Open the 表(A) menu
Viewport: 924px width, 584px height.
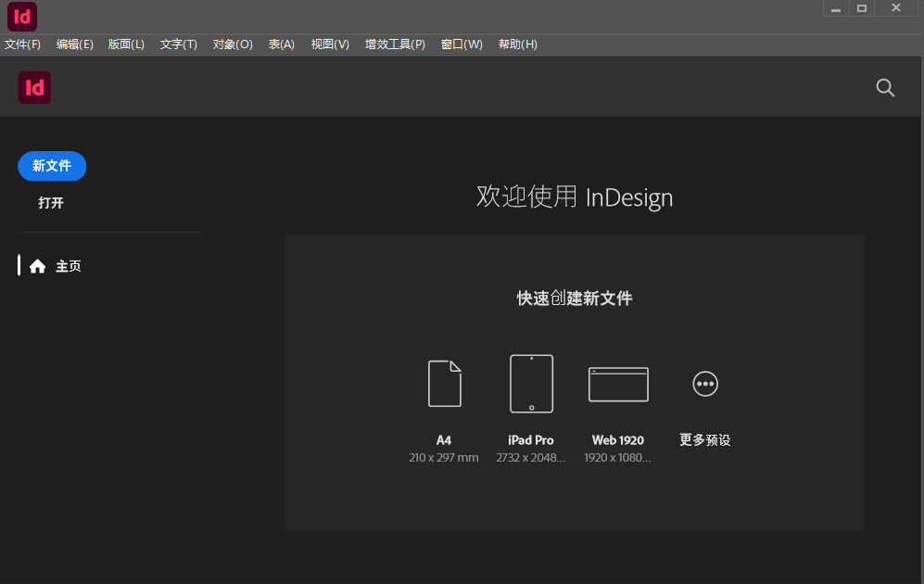pos(281,44)
